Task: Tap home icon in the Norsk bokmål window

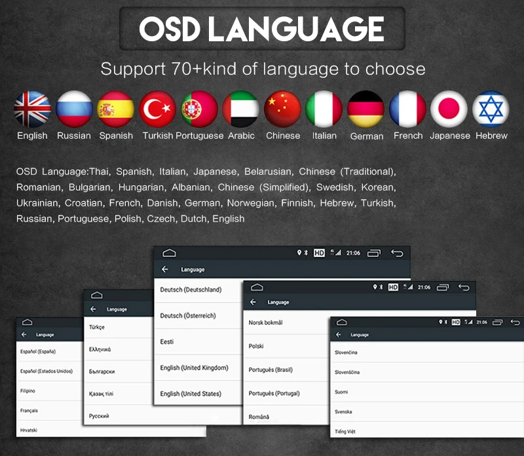Action: point(257,287)
